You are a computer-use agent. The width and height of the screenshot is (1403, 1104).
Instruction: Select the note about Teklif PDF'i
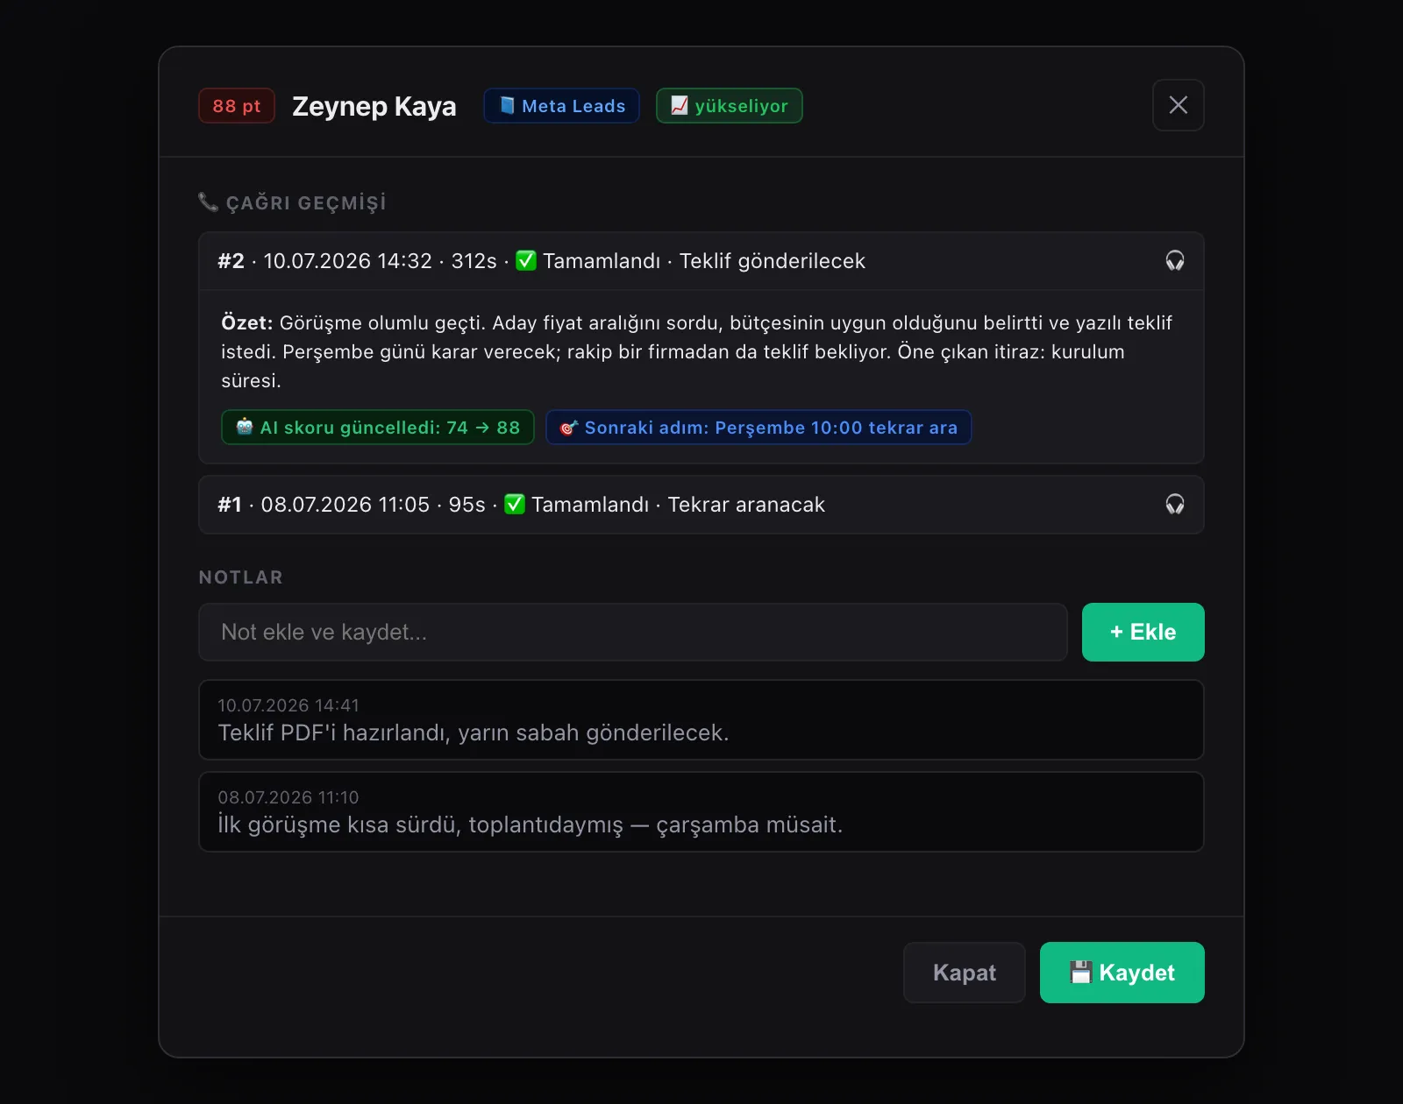pos(701,720)
